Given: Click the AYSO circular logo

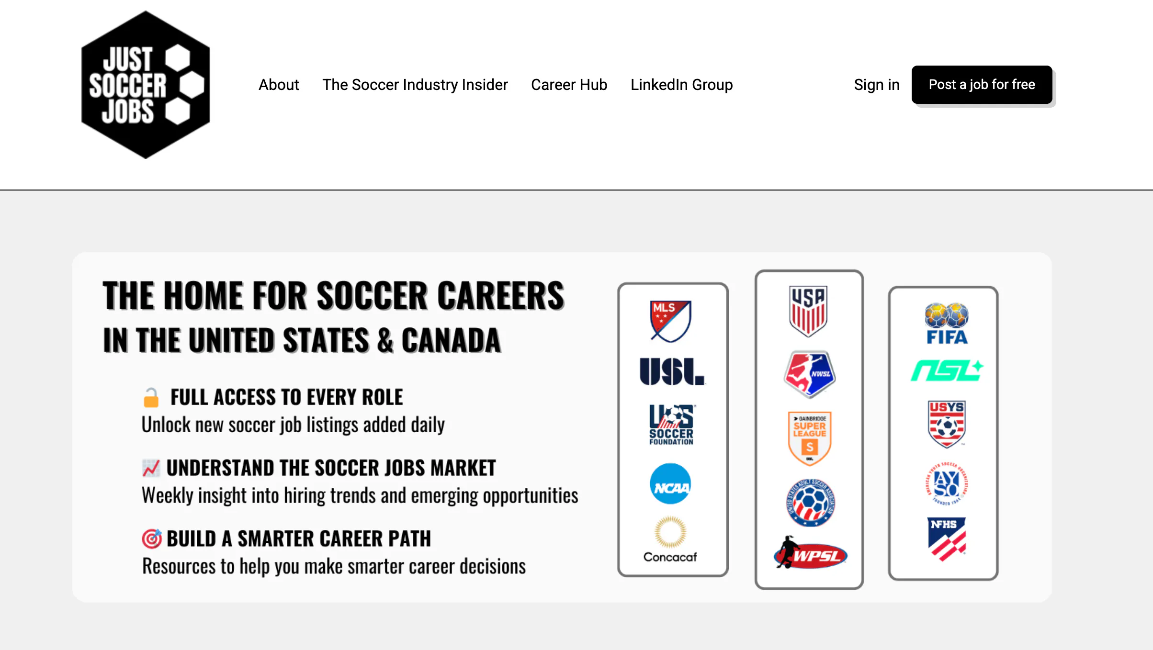Looking at the screenshot, I should [947, 483].
